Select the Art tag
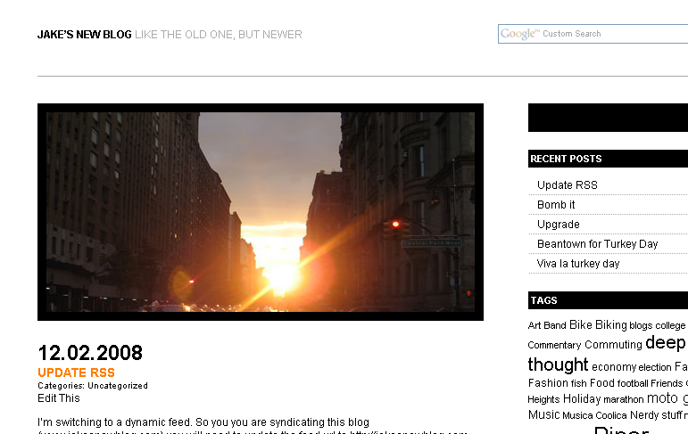 coord(535,326)
